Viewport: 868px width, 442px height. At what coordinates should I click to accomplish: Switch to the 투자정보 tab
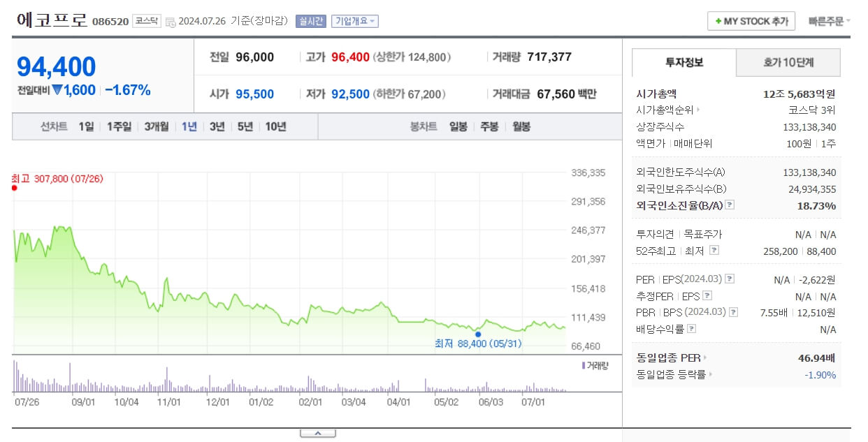point(684,62)
